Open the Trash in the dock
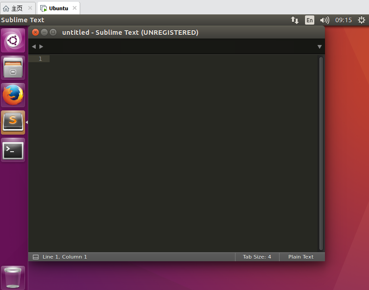The height and width of the screenshot is (290, 369). (13, 277)
